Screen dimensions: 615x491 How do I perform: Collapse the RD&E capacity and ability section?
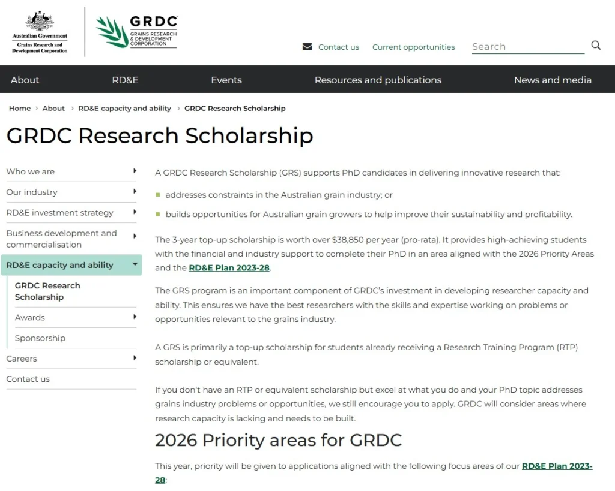click(135, 264)
